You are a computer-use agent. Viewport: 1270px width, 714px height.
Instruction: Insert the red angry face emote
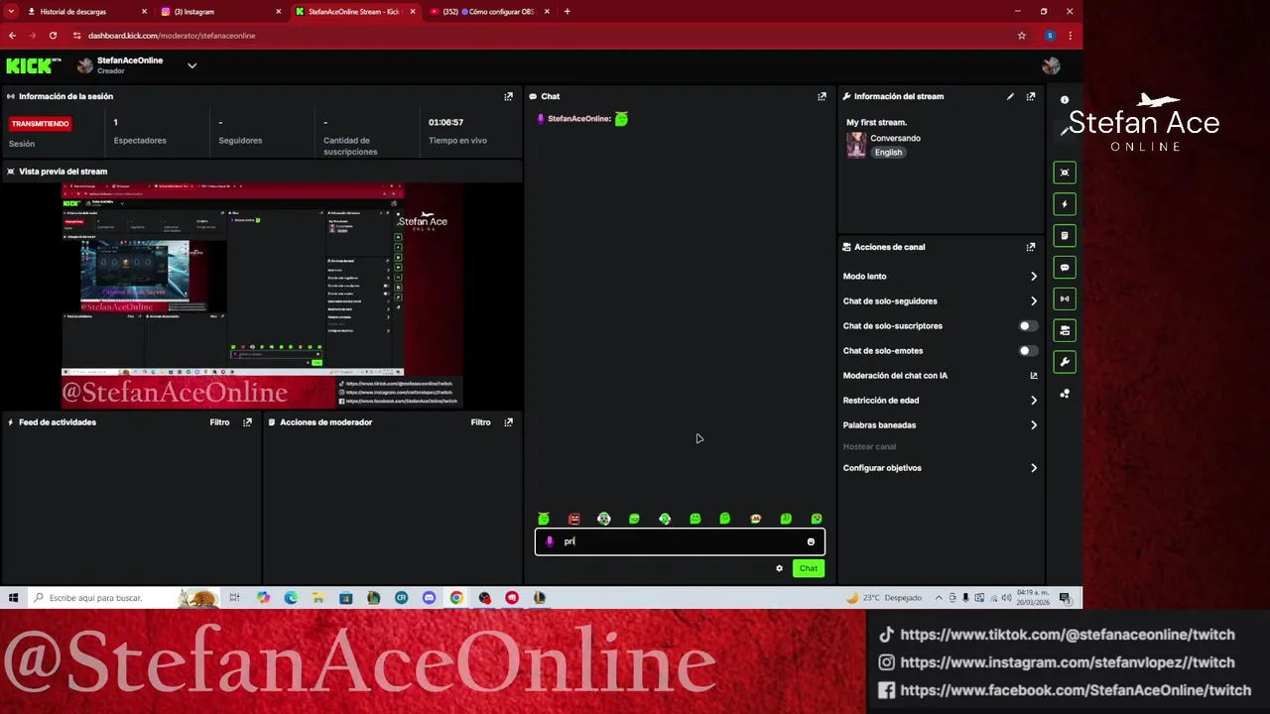(x=573, y=519)
